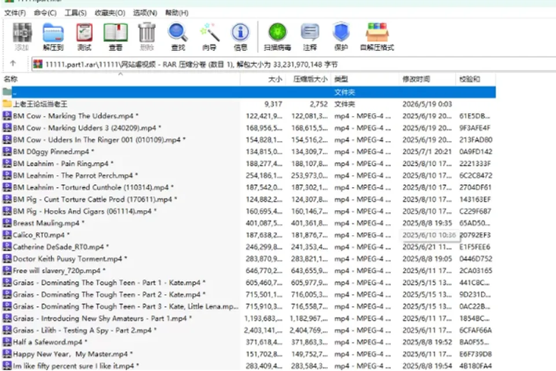The height and width of the screenshot is (371, 556).
Task: Select file Happy New Year, My Master.mp4
Action: [x=70, y=354]
